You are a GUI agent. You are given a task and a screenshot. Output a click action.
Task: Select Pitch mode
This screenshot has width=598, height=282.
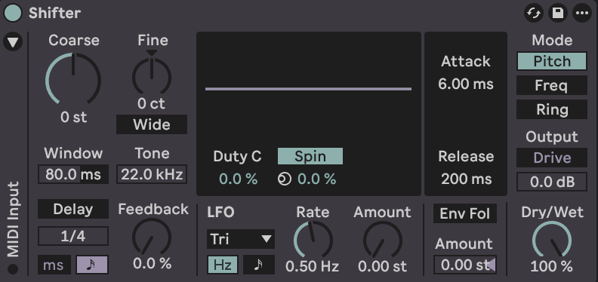[x=552, y=61]
